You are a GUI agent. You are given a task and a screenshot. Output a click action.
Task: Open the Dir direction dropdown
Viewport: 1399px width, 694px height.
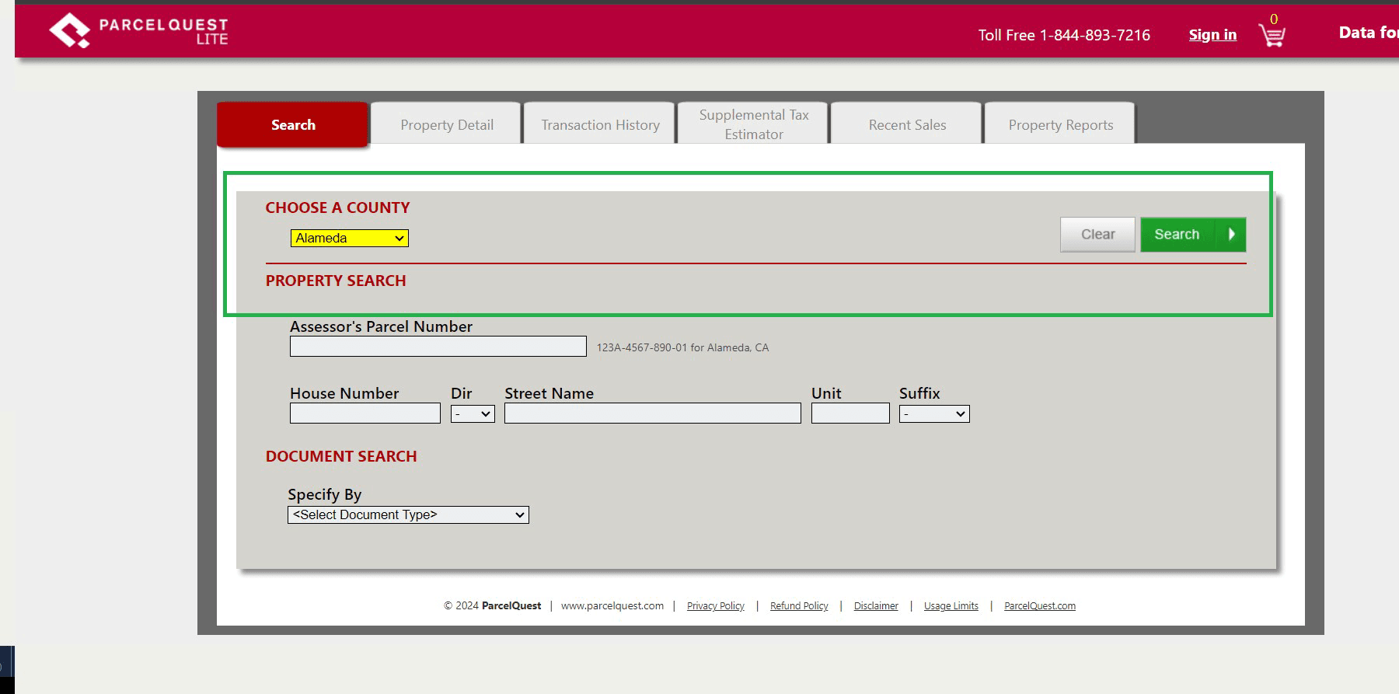[473, 414]
